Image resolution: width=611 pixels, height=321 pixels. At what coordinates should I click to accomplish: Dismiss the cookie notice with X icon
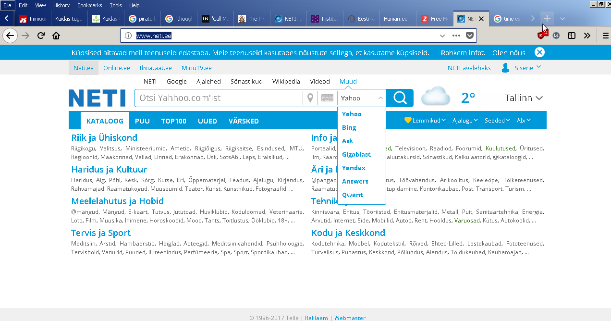(x=539, y=52)
